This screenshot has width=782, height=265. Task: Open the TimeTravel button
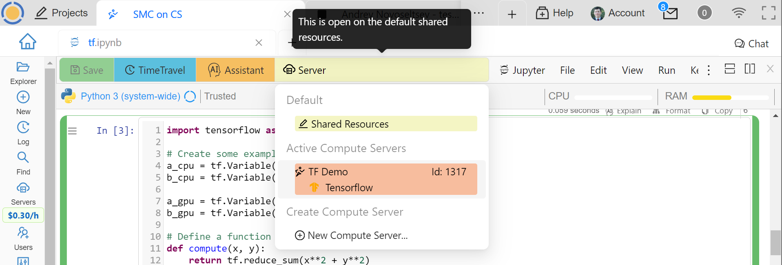pos(155,70)
